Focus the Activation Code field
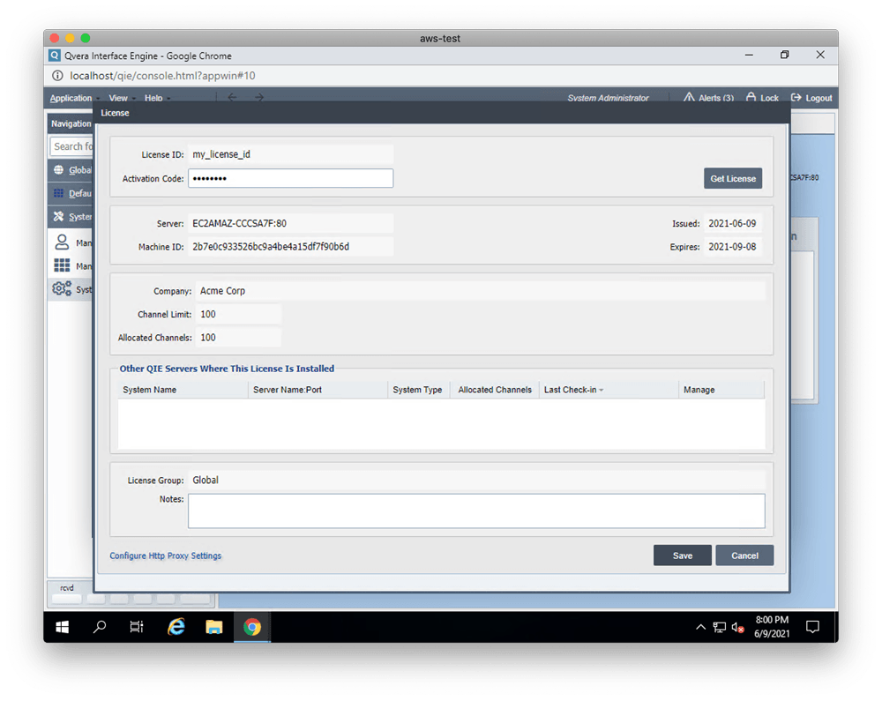The image size is (882, 701). [x=290, y=178]
